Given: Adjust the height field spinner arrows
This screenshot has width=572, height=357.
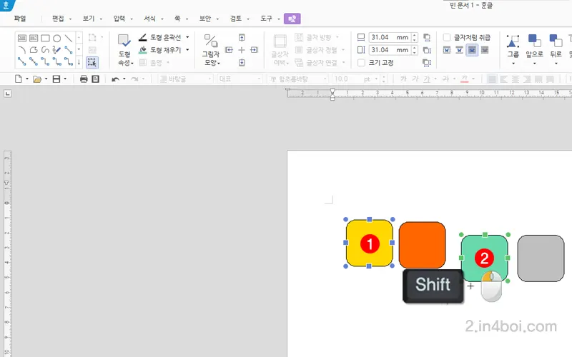Looking at the screenshot, I should [415, 50].
